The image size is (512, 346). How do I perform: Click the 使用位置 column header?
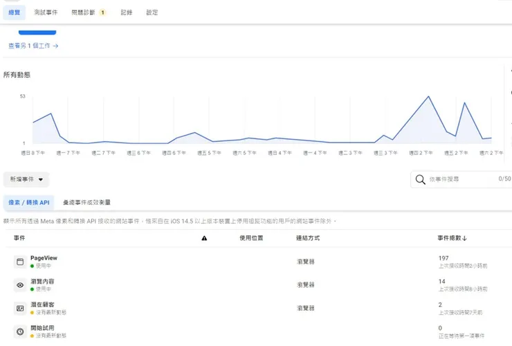[x=251, y=238]
